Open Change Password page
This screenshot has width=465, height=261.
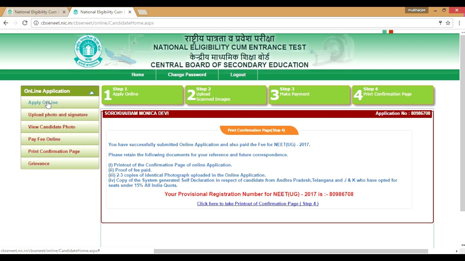point(187,75)
